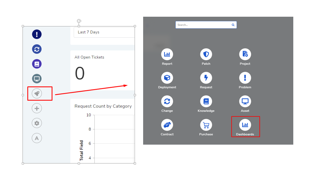Open the Problem exclamation icon in launcher

click(x=245, y=78)
